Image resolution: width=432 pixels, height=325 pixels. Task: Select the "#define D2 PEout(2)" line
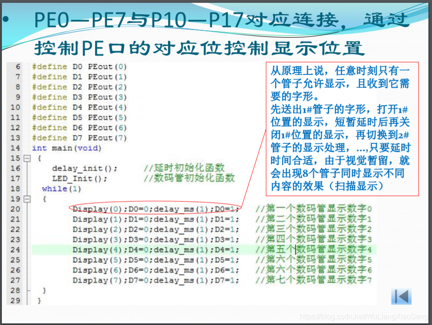[79, 87]
